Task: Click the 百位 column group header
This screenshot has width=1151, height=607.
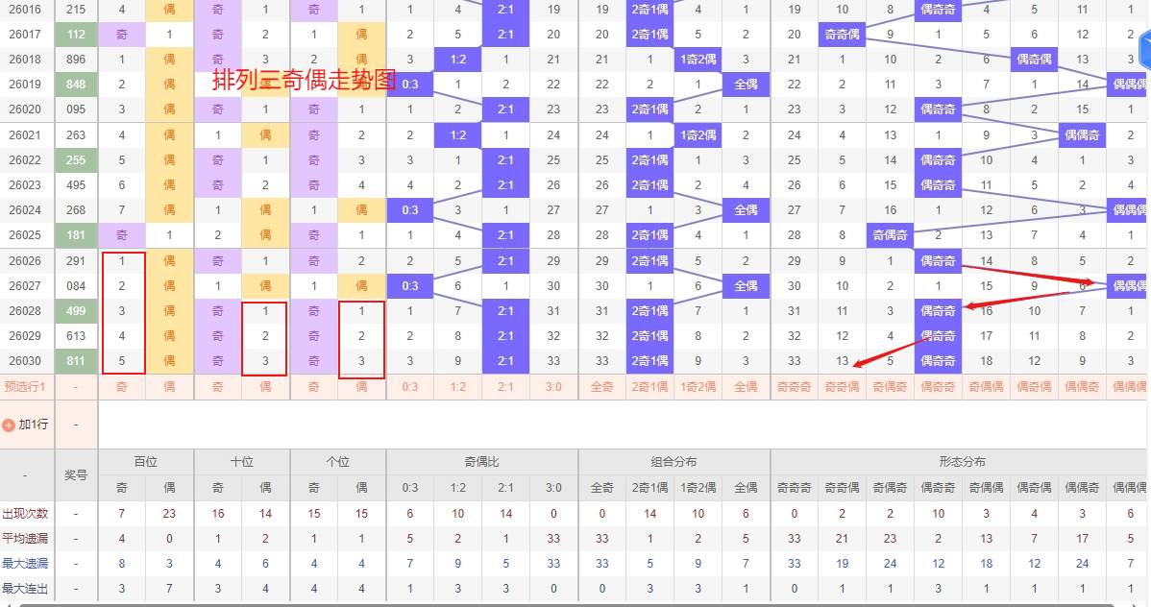Action: point(146,462)
